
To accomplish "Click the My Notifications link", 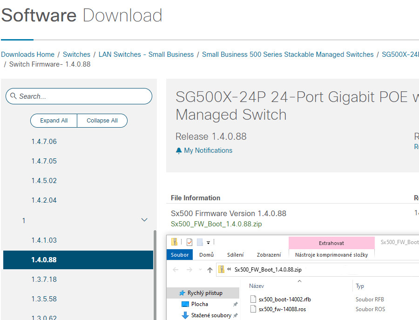I will click(x=208, y=150).
